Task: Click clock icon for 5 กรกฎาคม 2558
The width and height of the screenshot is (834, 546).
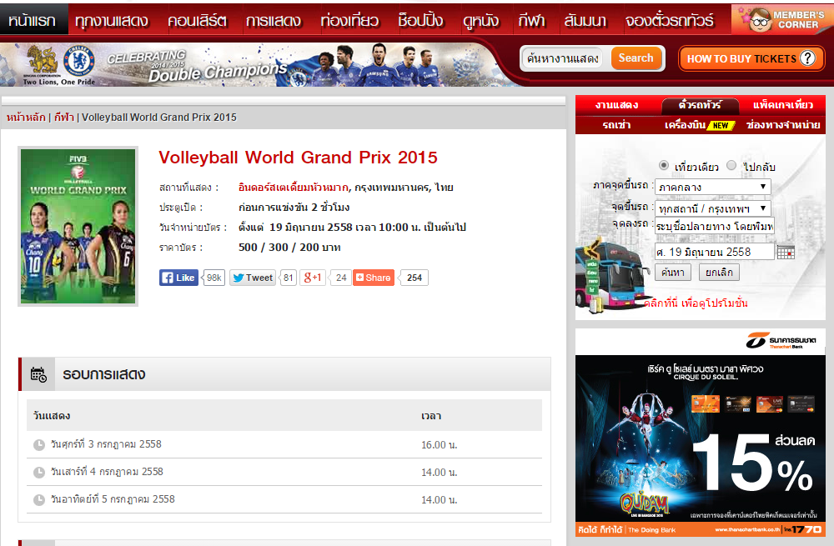Action: [x=39, y=500]
